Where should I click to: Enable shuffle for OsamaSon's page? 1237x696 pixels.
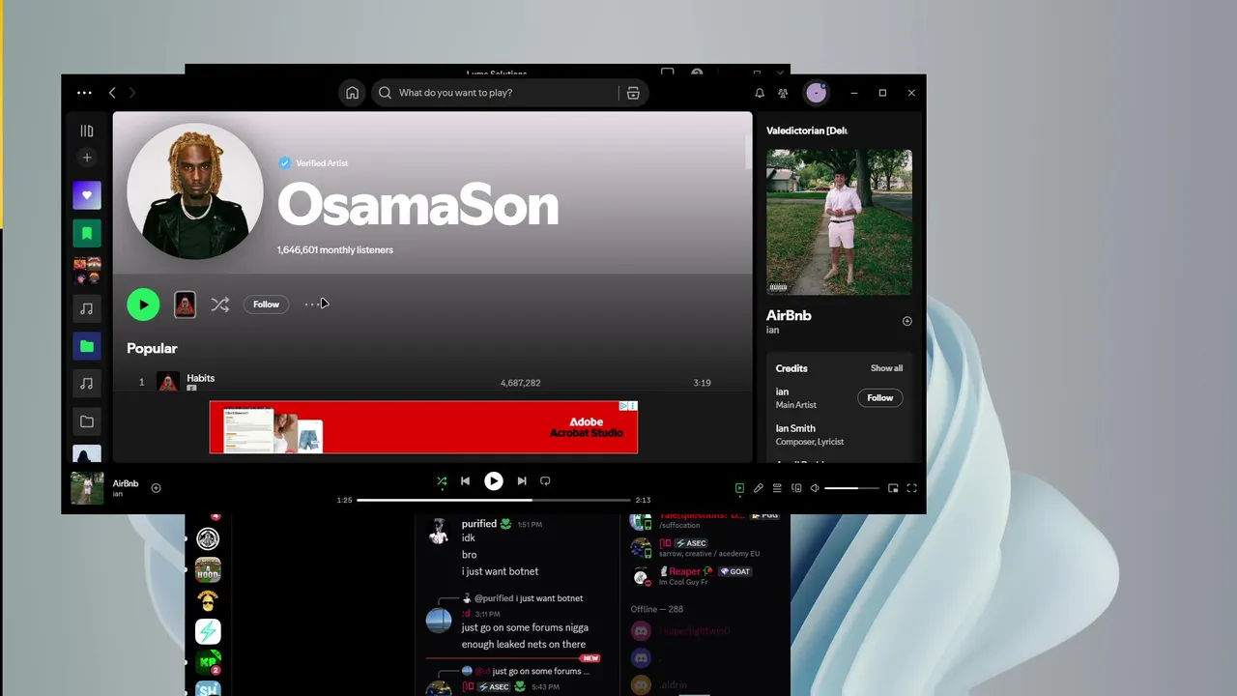[220, 304]
